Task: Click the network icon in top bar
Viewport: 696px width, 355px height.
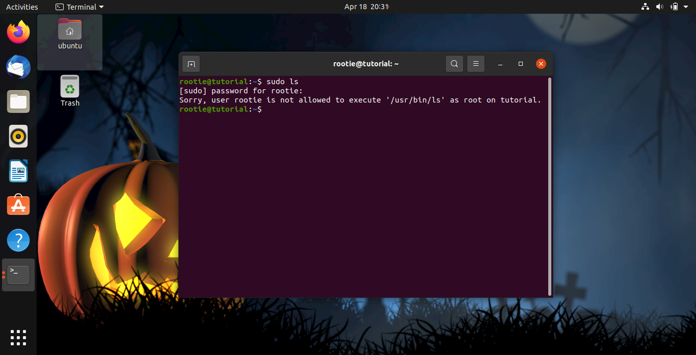Action: pos(645,7)
